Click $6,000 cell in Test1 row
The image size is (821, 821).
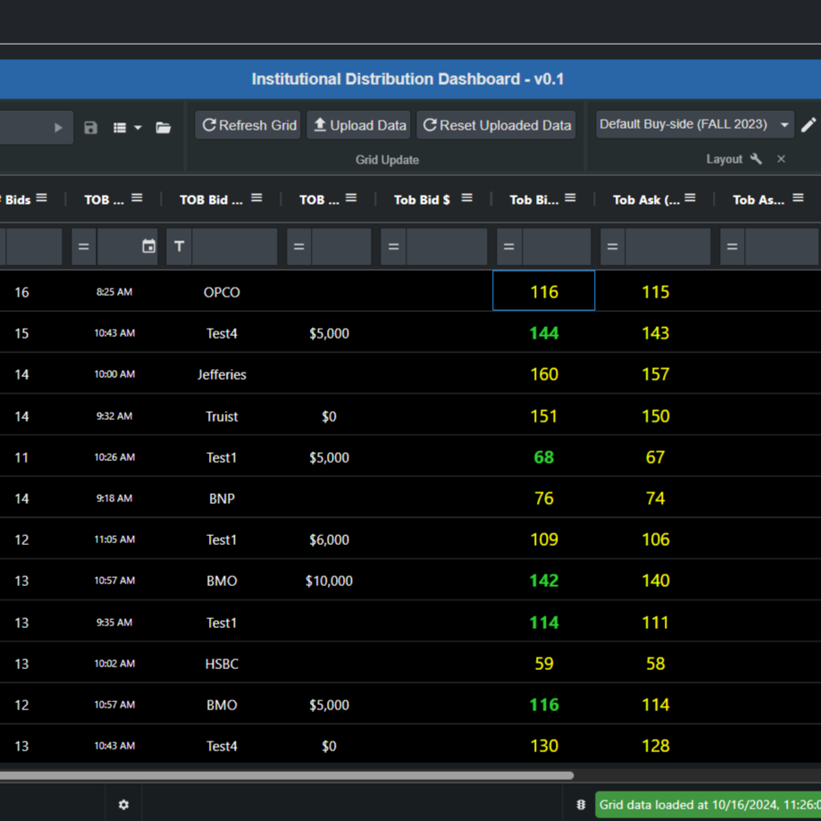coord(329,540)
